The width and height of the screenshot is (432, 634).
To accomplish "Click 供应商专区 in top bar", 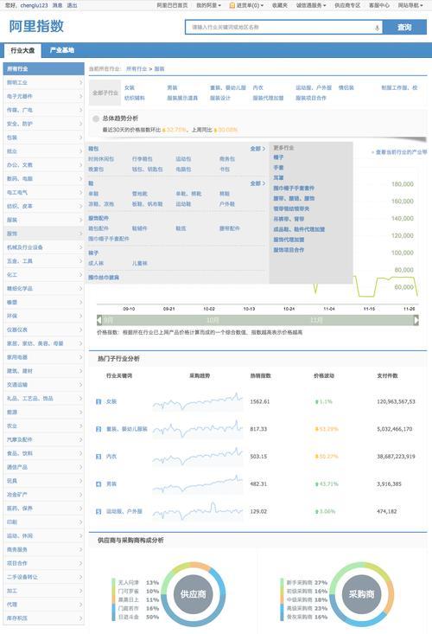I will coord(347,5).
